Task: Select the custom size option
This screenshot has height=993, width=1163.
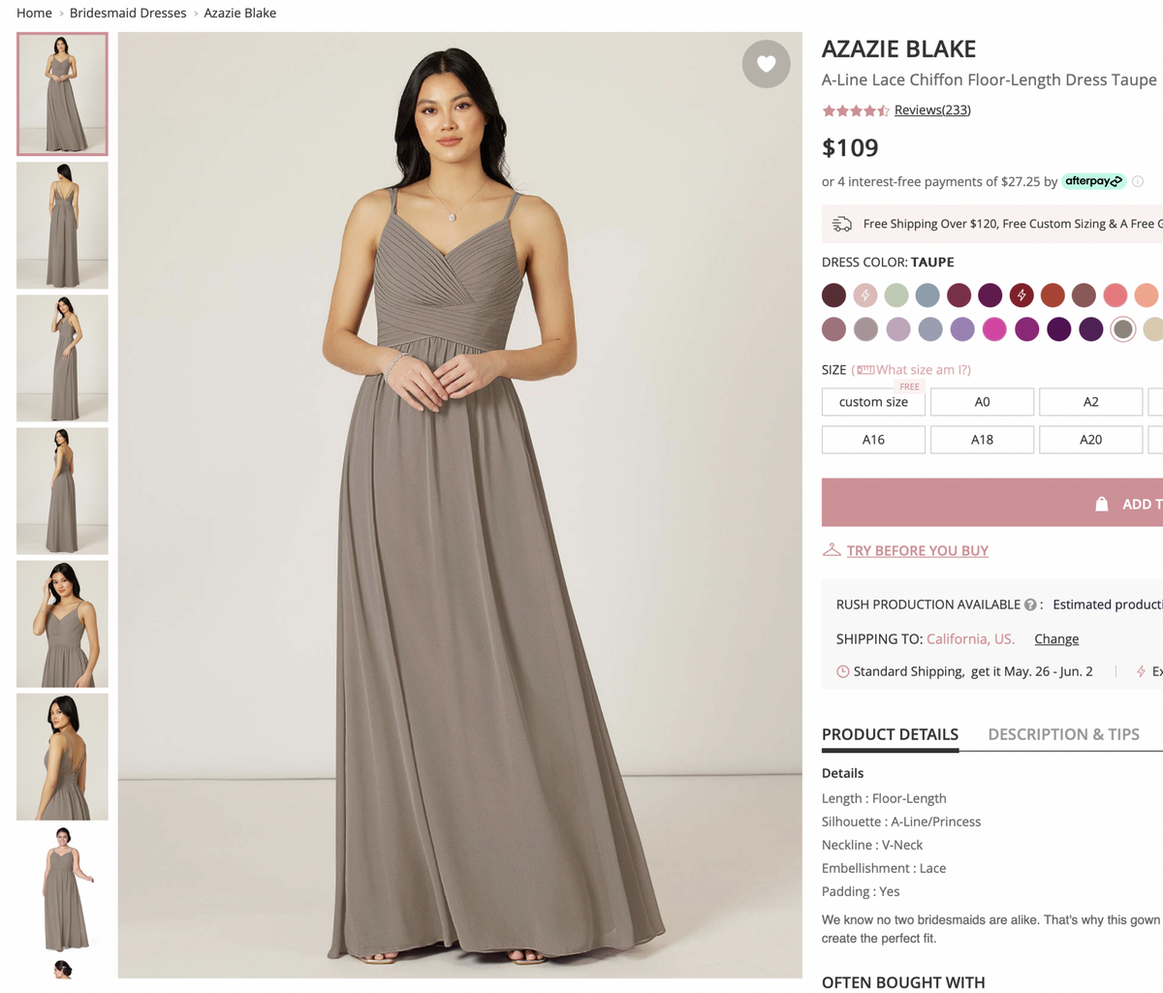Action: click(x=872, y=401)
